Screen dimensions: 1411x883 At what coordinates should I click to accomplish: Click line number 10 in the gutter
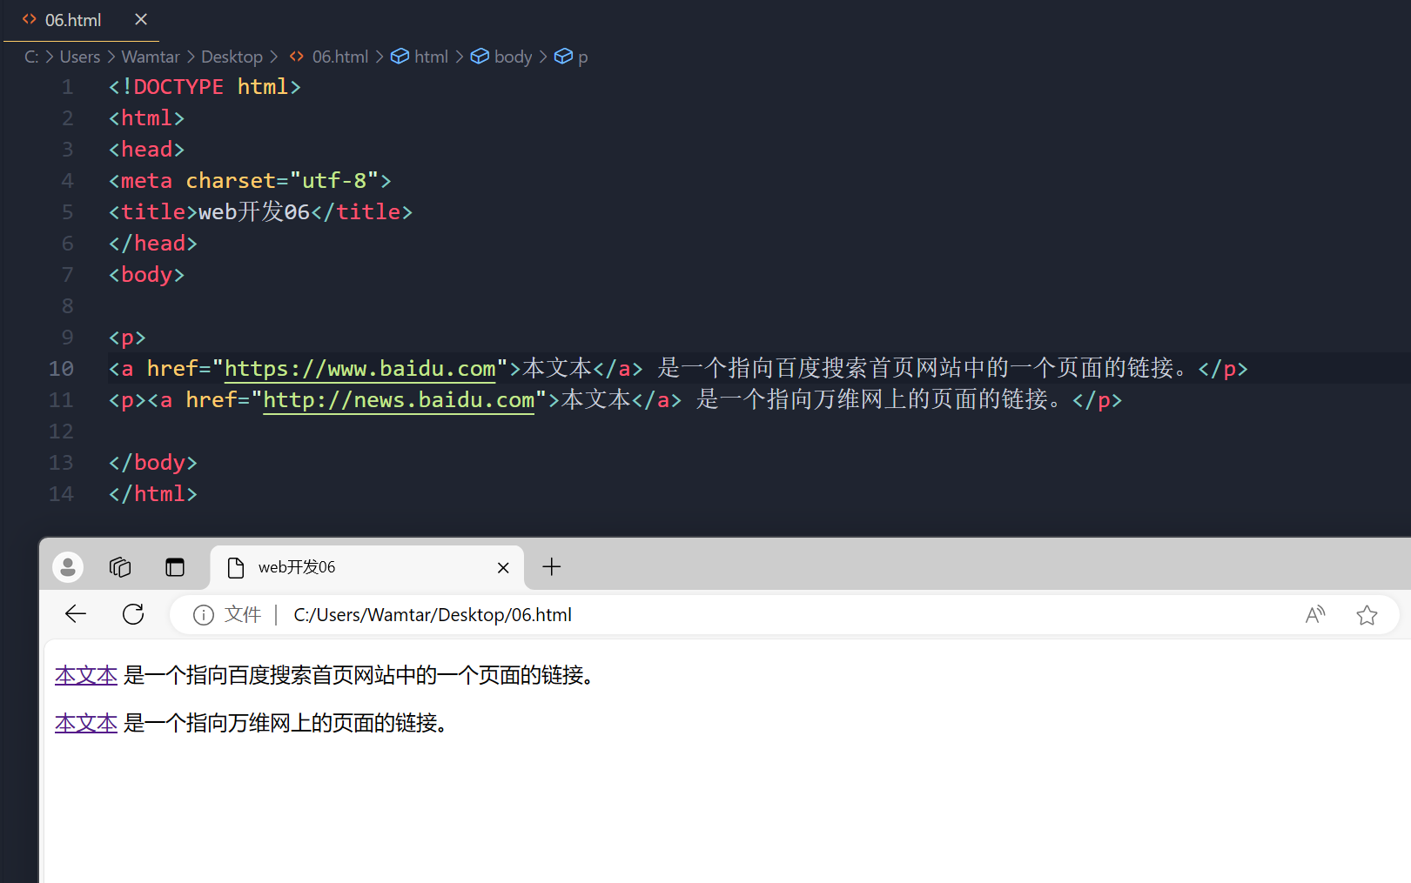(61, 369)
